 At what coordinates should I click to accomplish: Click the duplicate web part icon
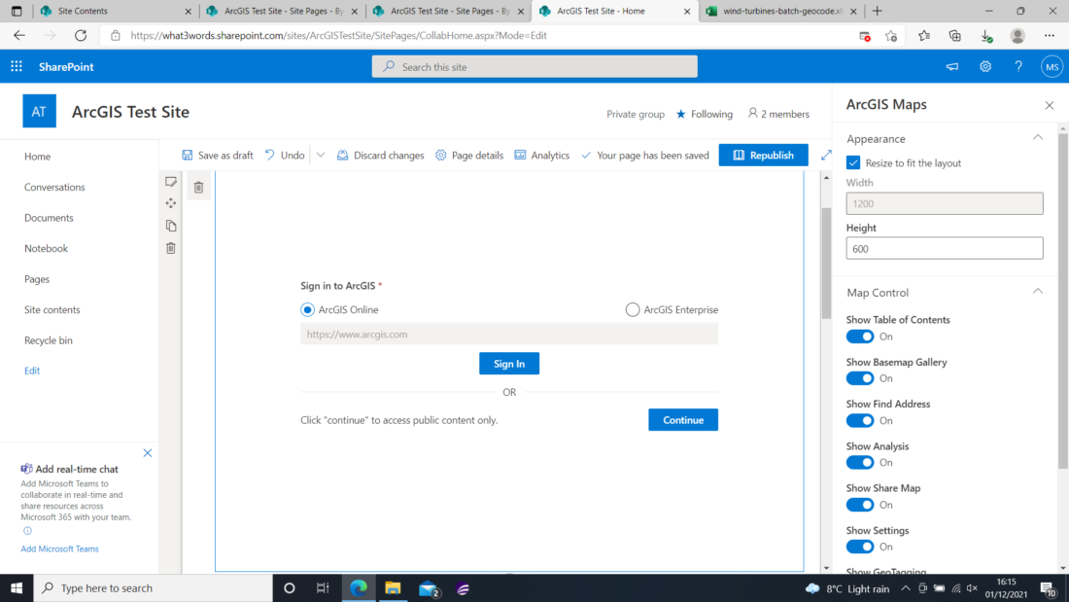click(x=171, y=226)
